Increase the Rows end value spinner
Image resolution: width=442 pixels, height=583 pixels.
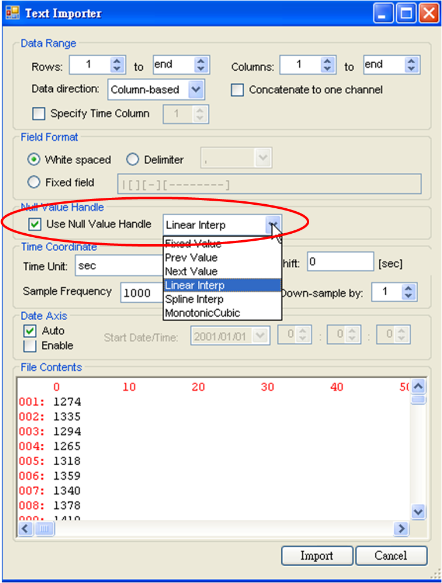(x=201, y=61)
